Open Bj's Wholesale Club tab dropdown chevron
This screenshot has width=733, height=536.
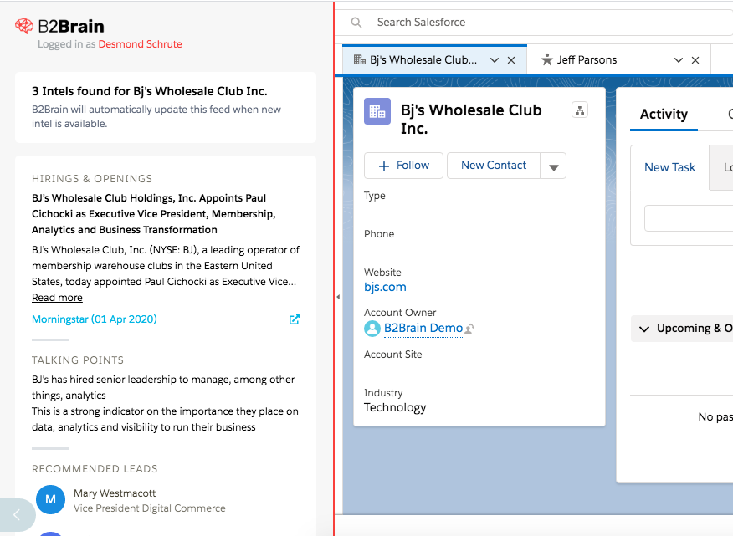pyautogui.click(x=495, y=60)
